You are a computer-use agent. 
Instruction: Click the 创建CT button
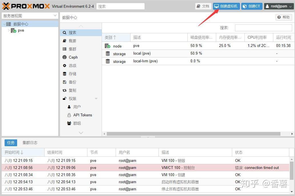pyautogui.click(x=252, y=6)
